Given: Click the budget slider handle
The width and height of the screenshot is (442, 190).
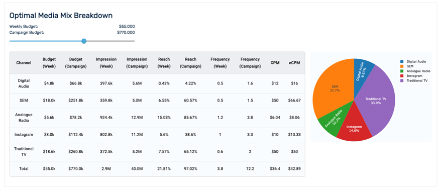Looking at the screenshot, I should (x=84, y=41).
